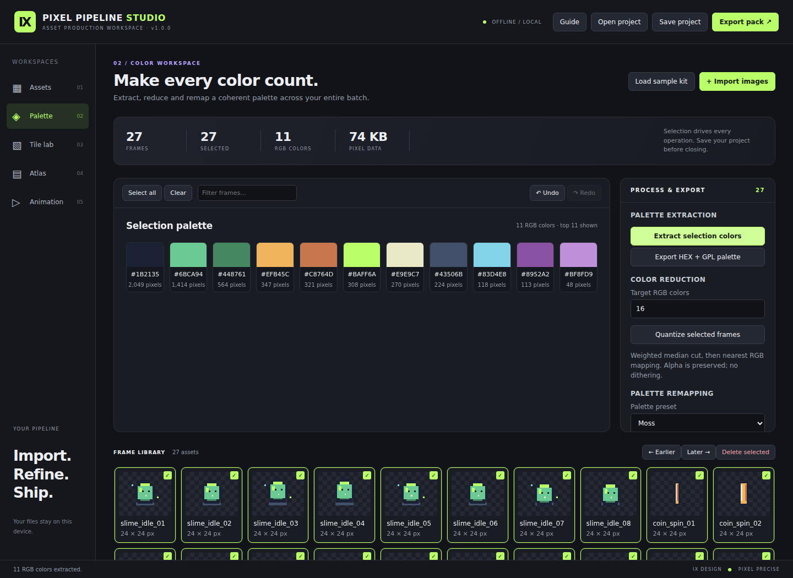This screenshot has height=578, width=793.
Task: Open the Guide
Action: 569,22
